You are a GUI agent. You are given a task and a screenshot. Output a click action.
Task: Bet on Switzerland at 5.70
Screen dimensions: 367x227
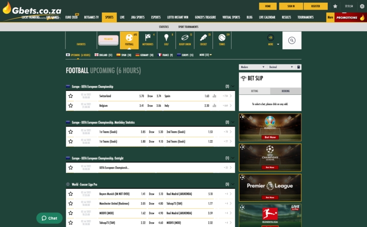[x=141, y=96]
